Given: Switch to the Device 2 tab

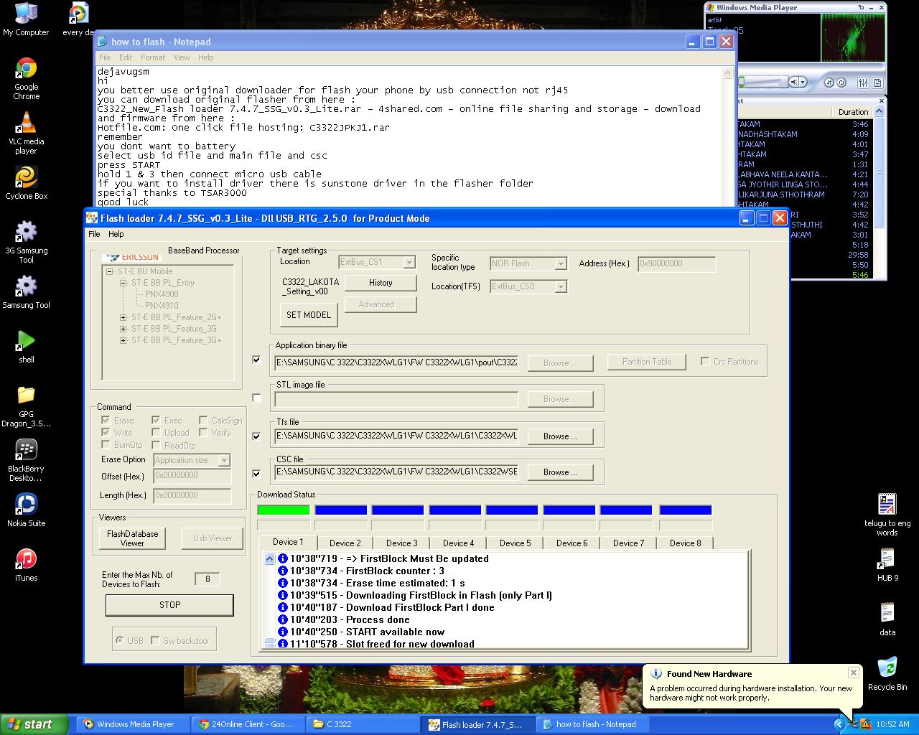Looking at the screenshot, I should pos(345,543).
